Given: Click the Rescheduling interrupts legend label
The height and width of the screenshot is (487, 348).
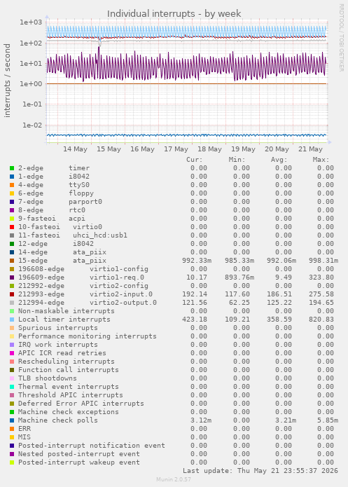Looking at the screenshot, I should point(67,362).
